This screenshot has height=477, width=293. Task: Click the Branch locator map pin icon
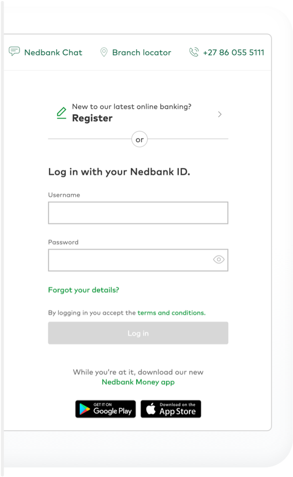pyautogui.click(x=104, y=51)
